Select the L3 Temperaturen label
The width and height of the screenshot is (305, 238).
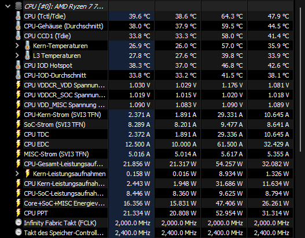point(57,56)
